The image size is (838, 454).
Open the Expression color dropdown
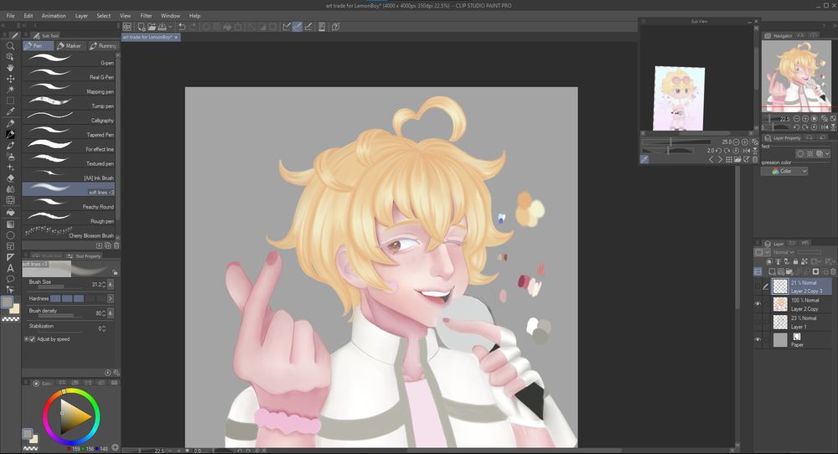pyautogui.click(x=784, y=172)
